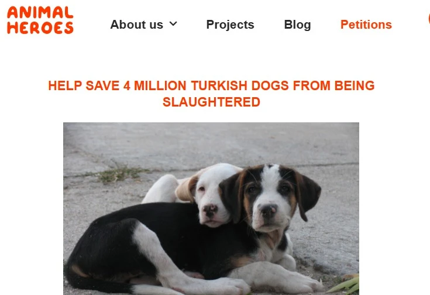430x295 pixels.
Task: Click the word ANIMAL in the logo
Action: (x=40, y=13)
